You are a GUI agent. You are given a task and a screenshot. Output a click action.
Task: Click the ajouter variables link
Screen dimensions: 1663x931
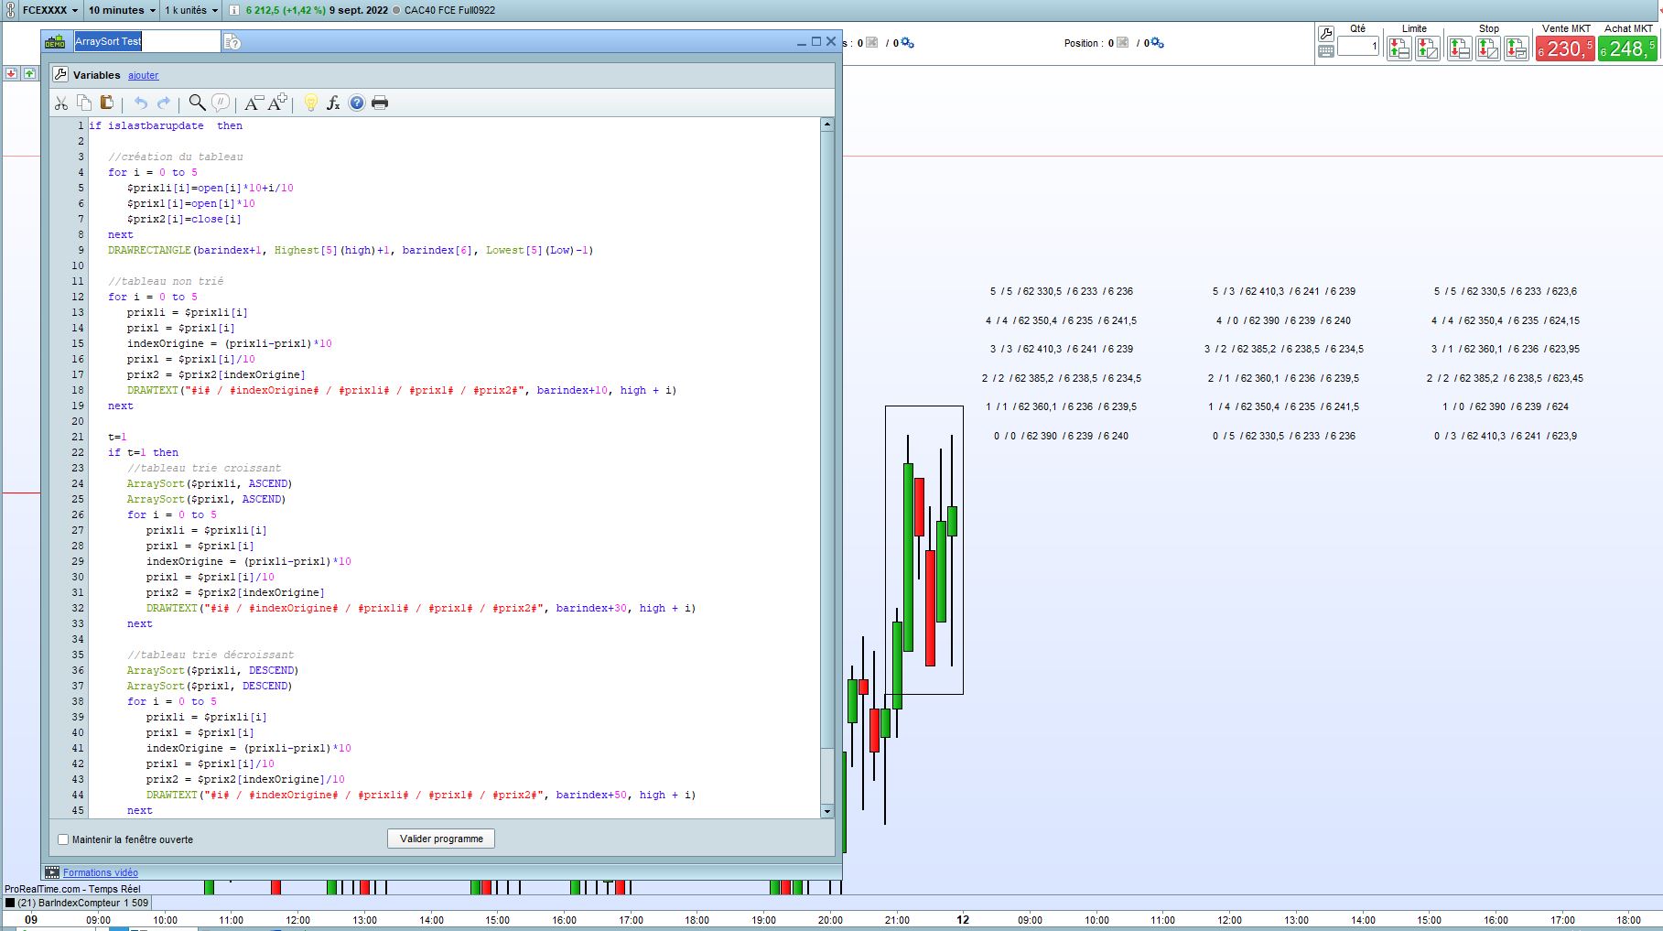(x=143, y=75)
